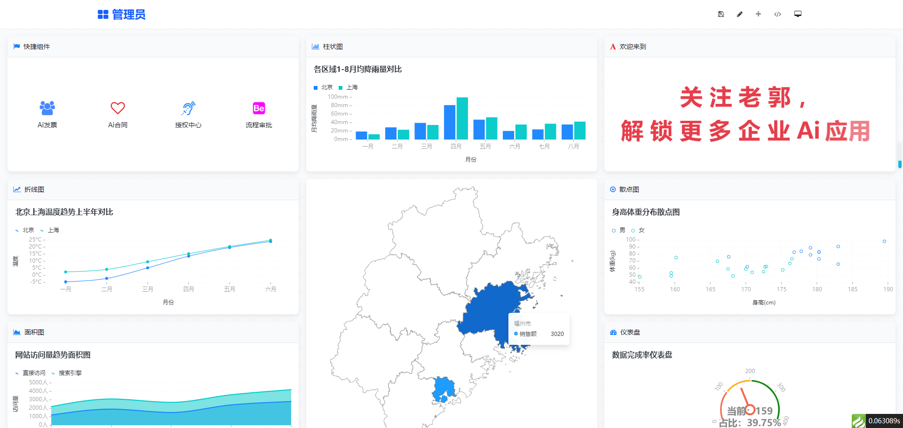This screenshot has width=903, height=428.
Task: Open the Ai发票 shortcut
Action: click(x=47, y=109)
